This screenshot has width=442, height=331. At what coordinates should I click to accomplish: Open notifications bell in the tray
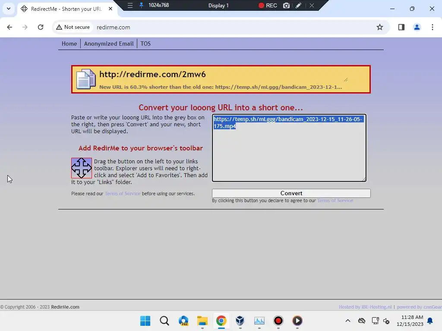(x=430, y=321)
